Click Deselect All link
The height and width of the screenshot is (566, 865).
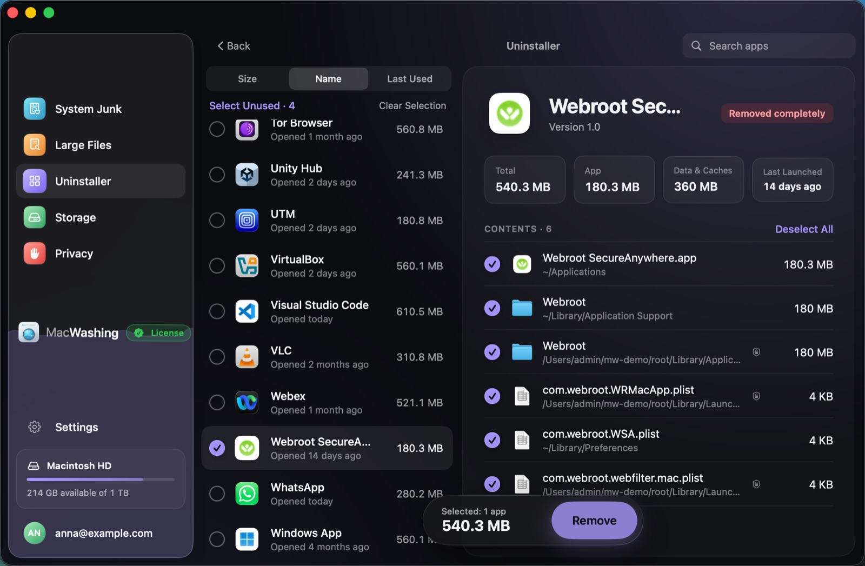(x=804, y=229)
